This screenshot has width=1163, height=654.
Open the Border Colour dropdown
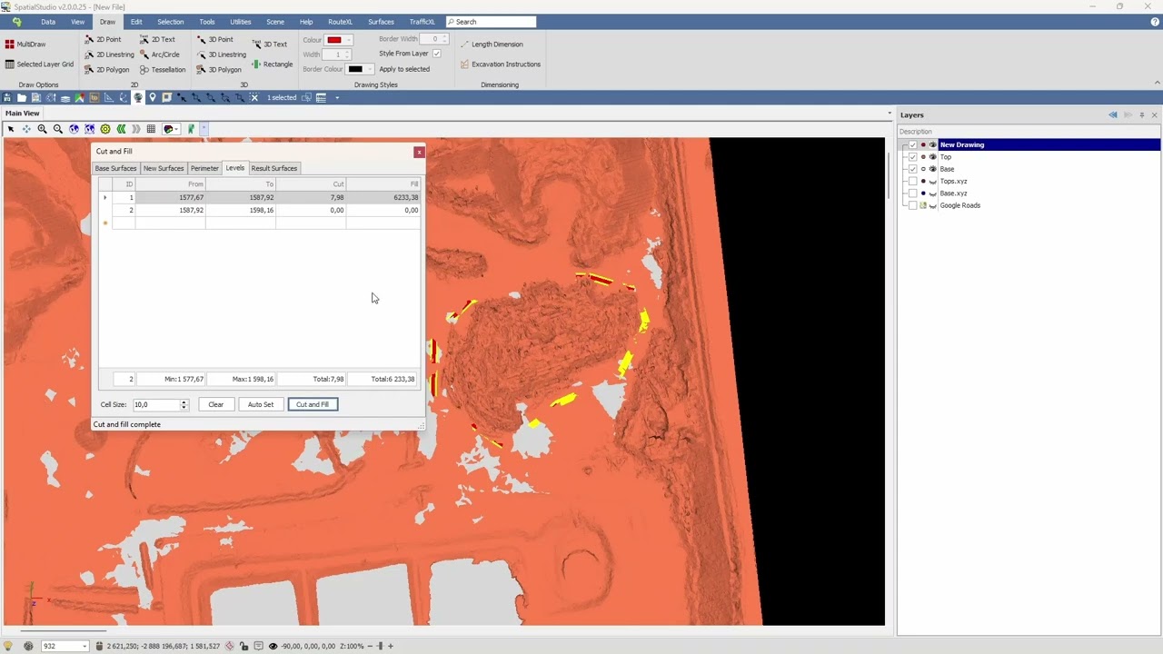pos(369,69)
